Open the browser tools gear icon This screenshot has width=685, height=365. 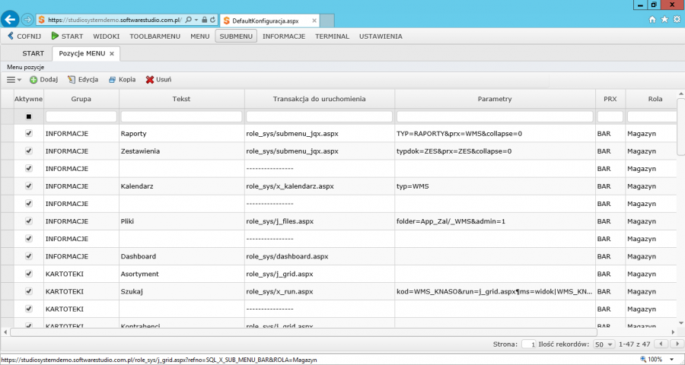tap(677, 20)
